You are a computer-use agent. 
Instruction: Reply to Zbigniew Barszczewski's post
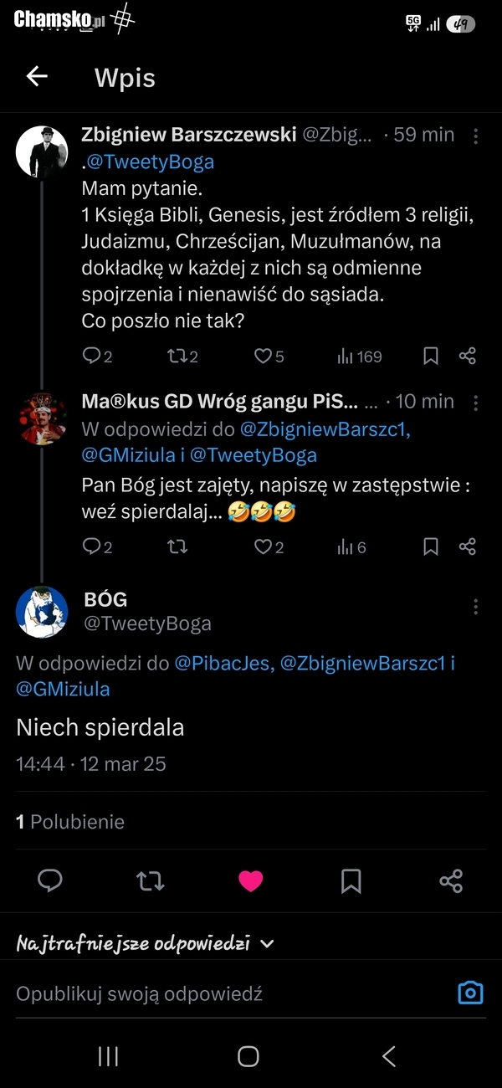click(92, 356)
